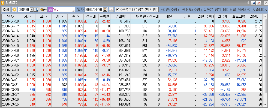
Task: Click the scrollbar up arrow
Action: point(265,16)
